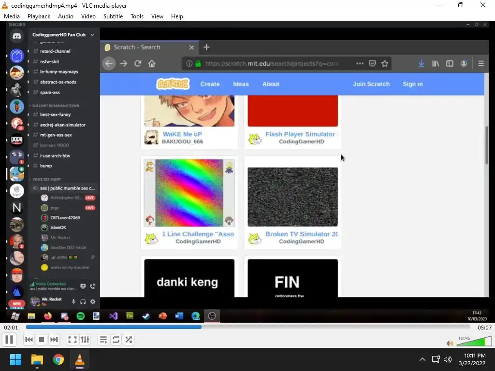
Task: Open the Media menu
Action: pyautogui.click(x=12, y=16)
